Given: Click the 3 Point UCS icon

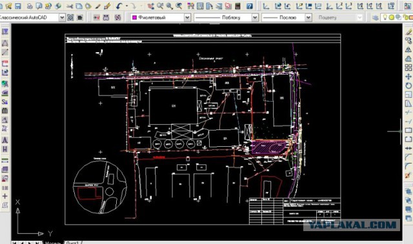Looking at the screenshot, I should pos(349,6).
